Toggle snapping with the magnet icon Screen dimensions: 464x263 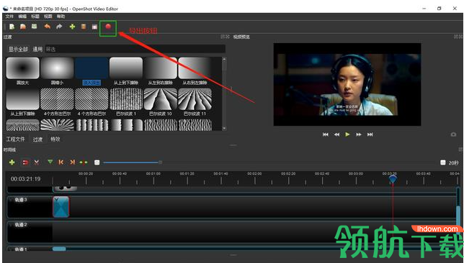tap(25, 162)
